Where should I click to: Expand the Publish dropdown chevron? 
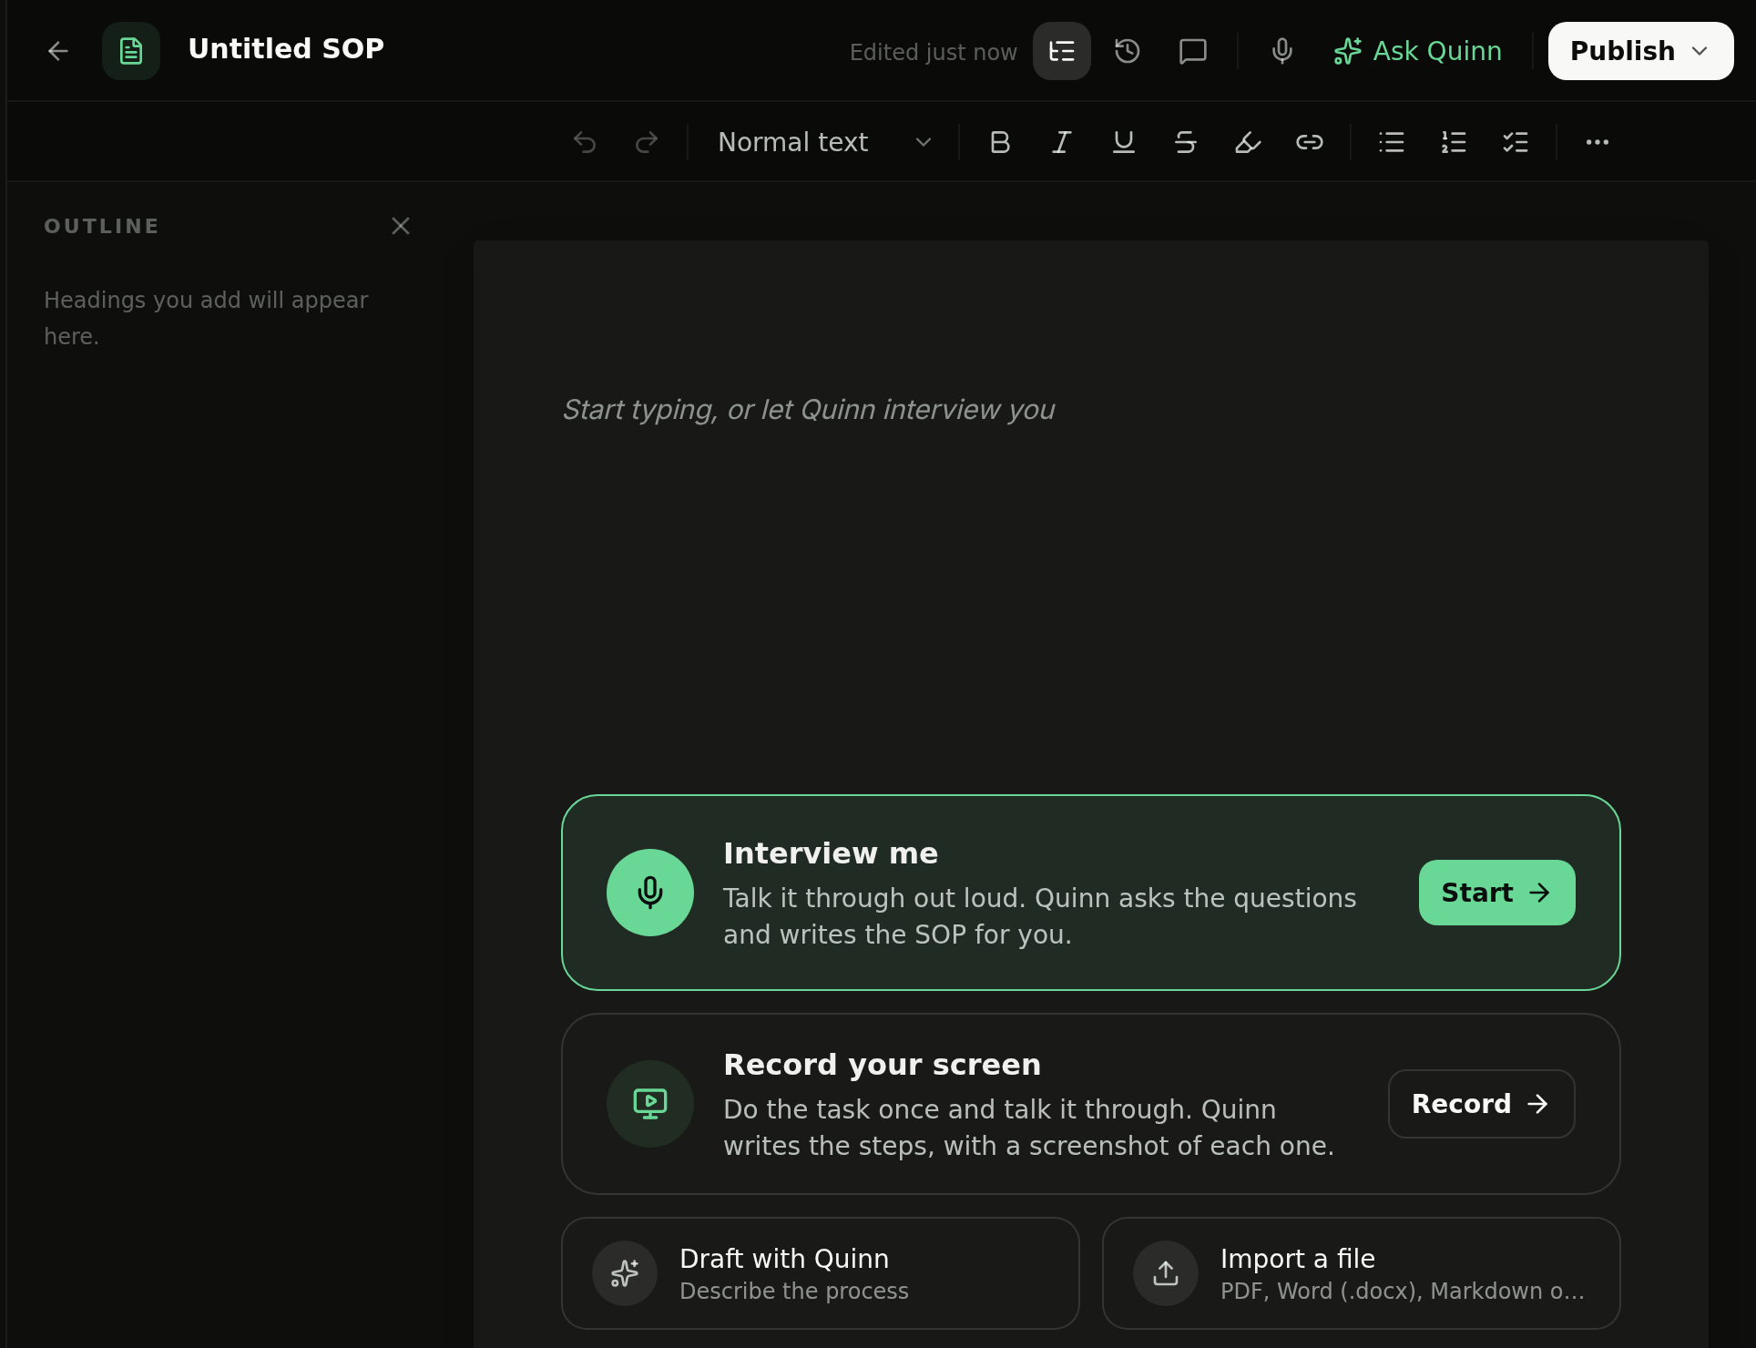click(1700, 51)
